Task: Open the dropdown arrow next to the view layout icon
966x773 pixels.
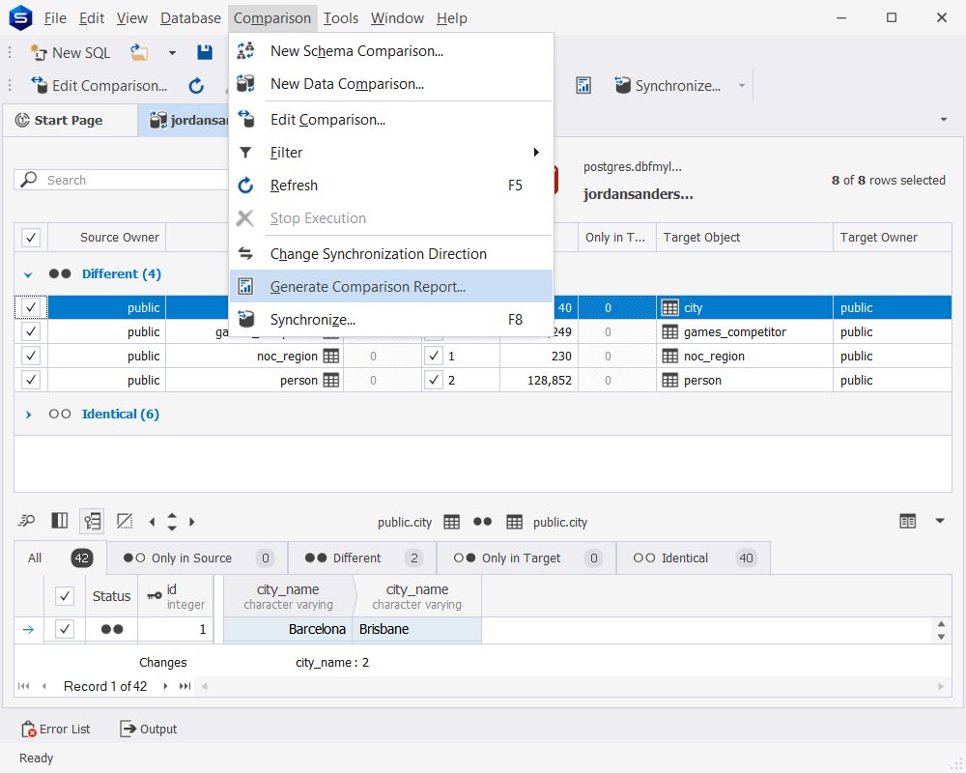Action: tap(940, 522)
